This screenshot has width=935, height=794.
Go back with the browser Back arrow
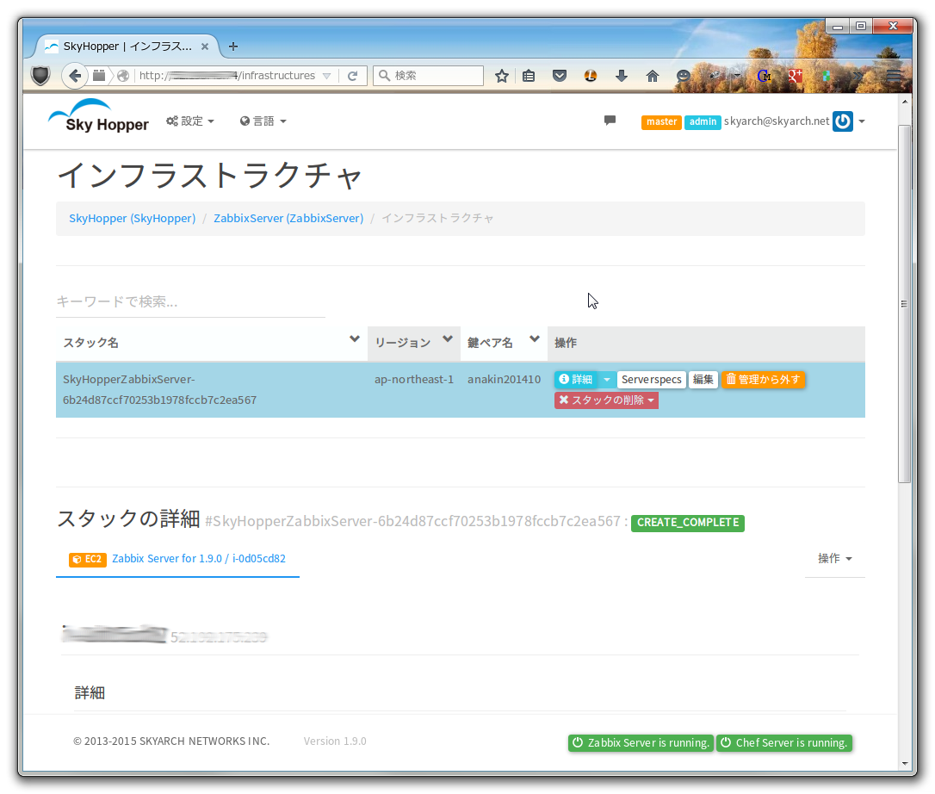click(x=75, y=76)
